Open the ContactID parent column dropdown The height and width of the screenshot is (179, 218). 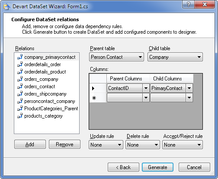point(146,88)
